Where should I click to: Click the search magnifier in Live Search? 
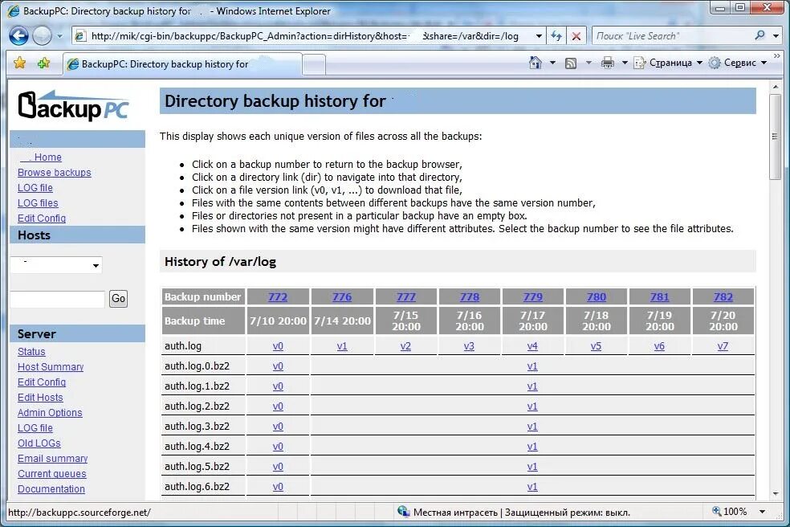click(x=758, y=35)
